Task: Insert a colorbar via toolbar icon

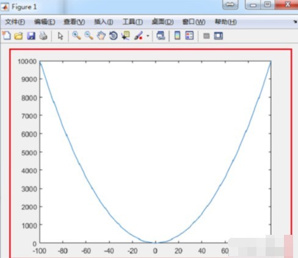Action: pyautogui.click(x=177, y=36)
